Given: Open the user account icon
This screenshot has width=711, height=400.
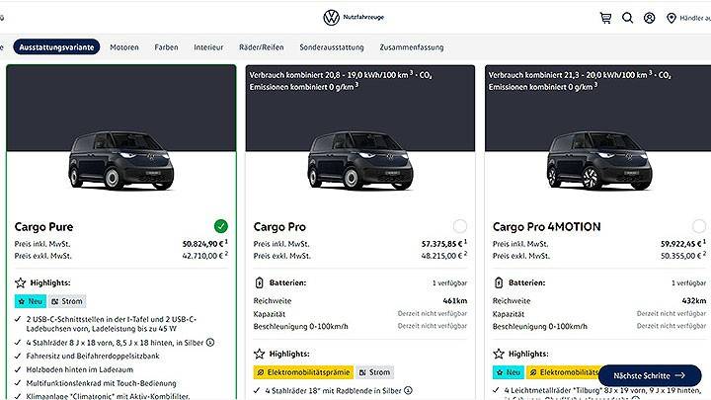Looking at the screenshot, I should (649, 18).
